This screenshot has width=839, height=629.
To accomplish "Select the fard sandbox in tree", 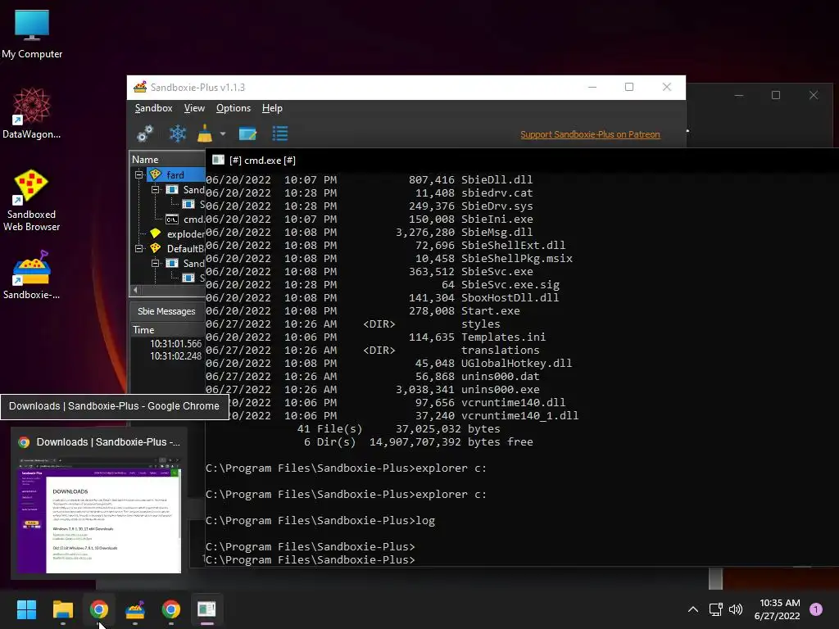I will 175,175.
